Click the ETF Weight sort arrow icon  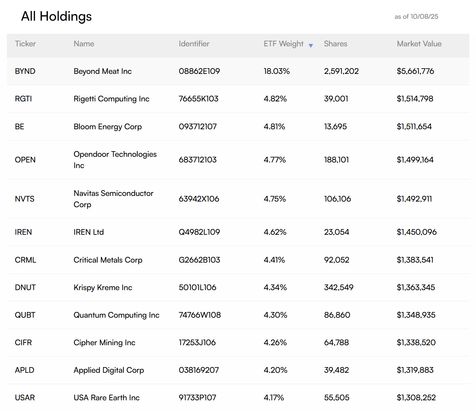point(311,46)
